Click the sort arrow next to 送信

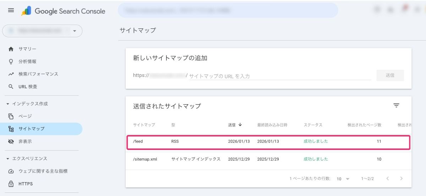point(240,125)
